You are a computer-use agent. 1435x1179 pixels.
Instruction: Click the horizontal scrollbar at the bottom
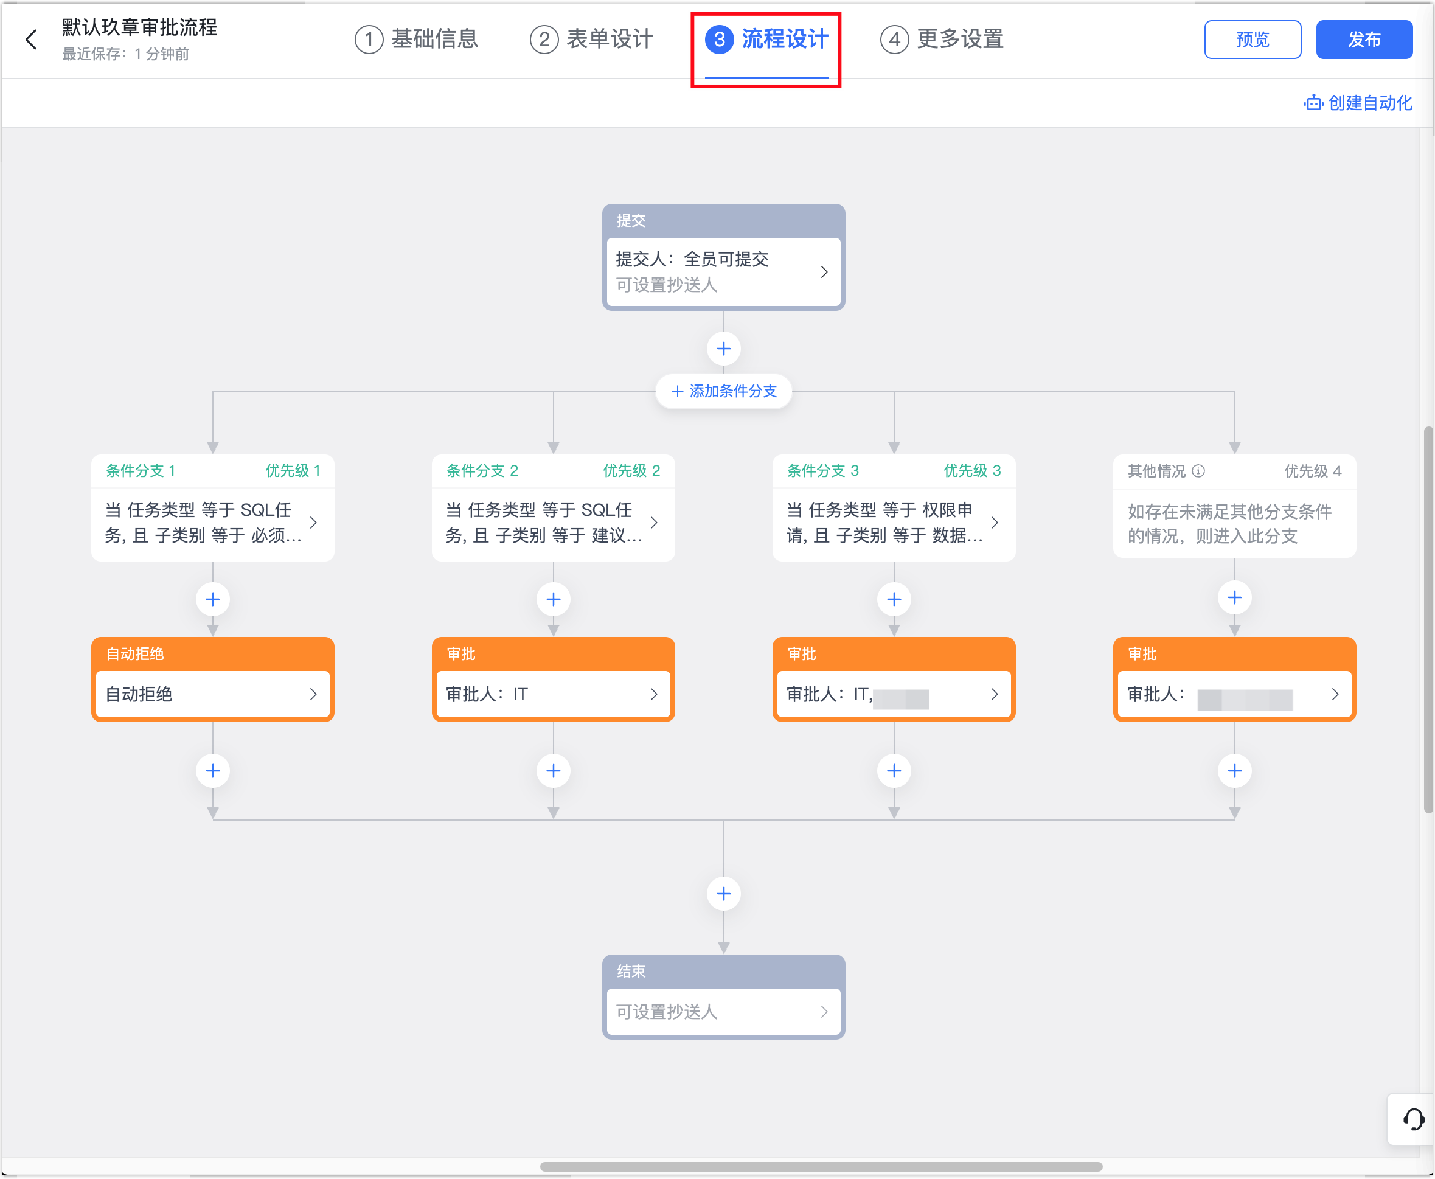pyautogui.click(x=821, y=1167)
